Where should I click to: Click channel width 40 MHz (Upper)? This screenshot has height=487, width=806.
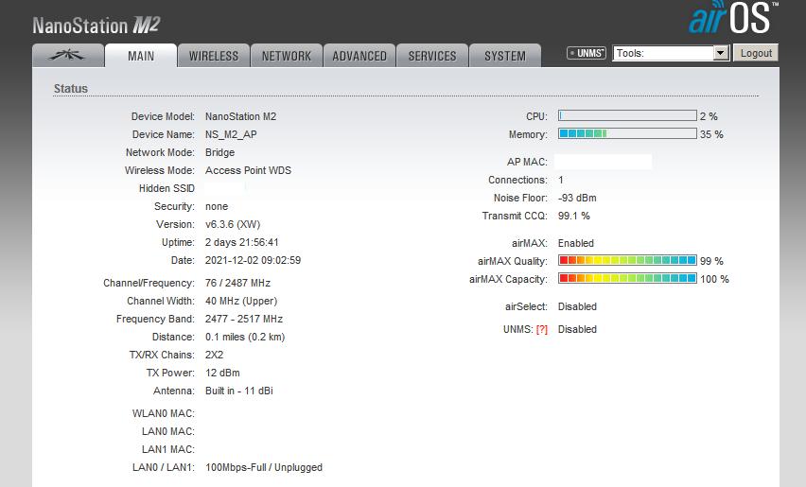click(x=241, y=301)
